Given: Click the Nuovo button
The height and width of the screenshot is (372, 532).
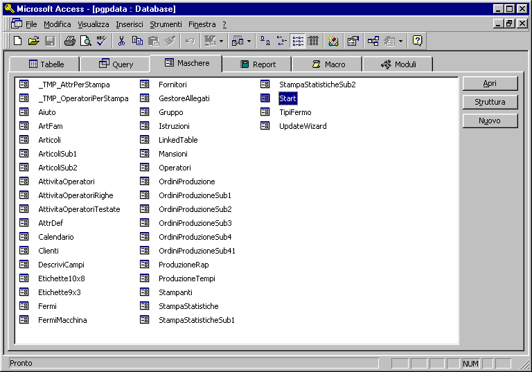Looking at the screenshot, I should pos(490,121).
